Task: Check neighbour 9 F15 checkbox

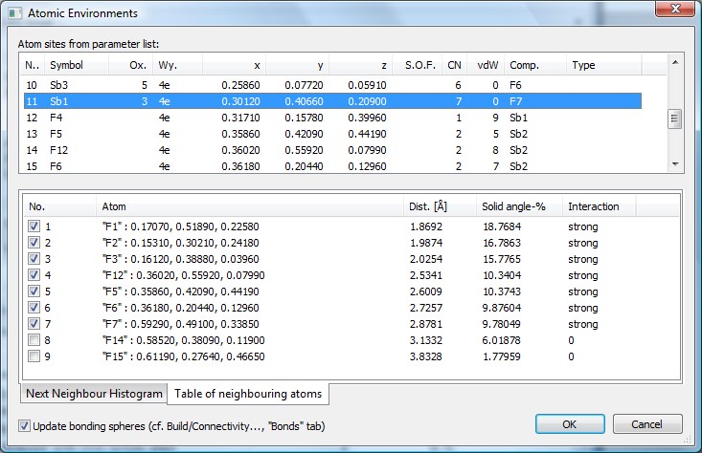Action: pyautogui.click(x=34, y=356)
